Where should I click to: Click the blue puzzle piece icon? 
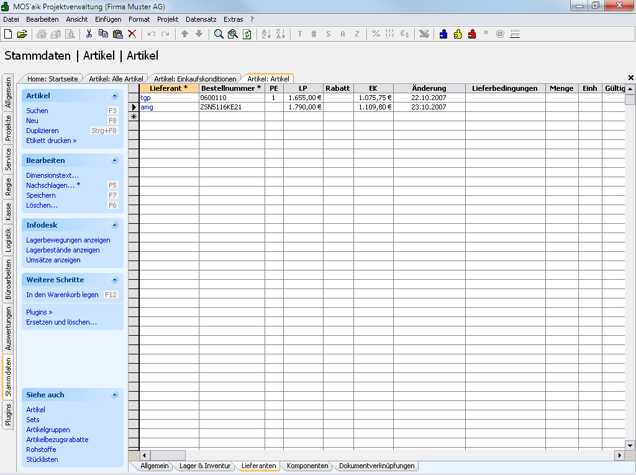[443, 34]
